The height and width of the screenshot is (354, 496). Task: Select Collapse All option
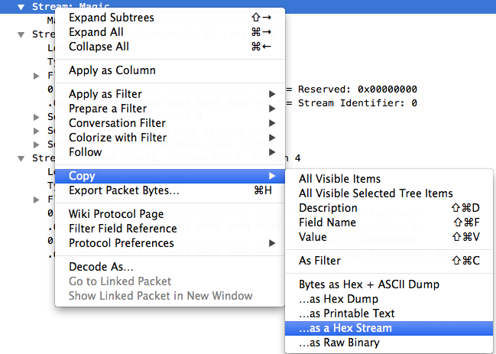point(170,47)
